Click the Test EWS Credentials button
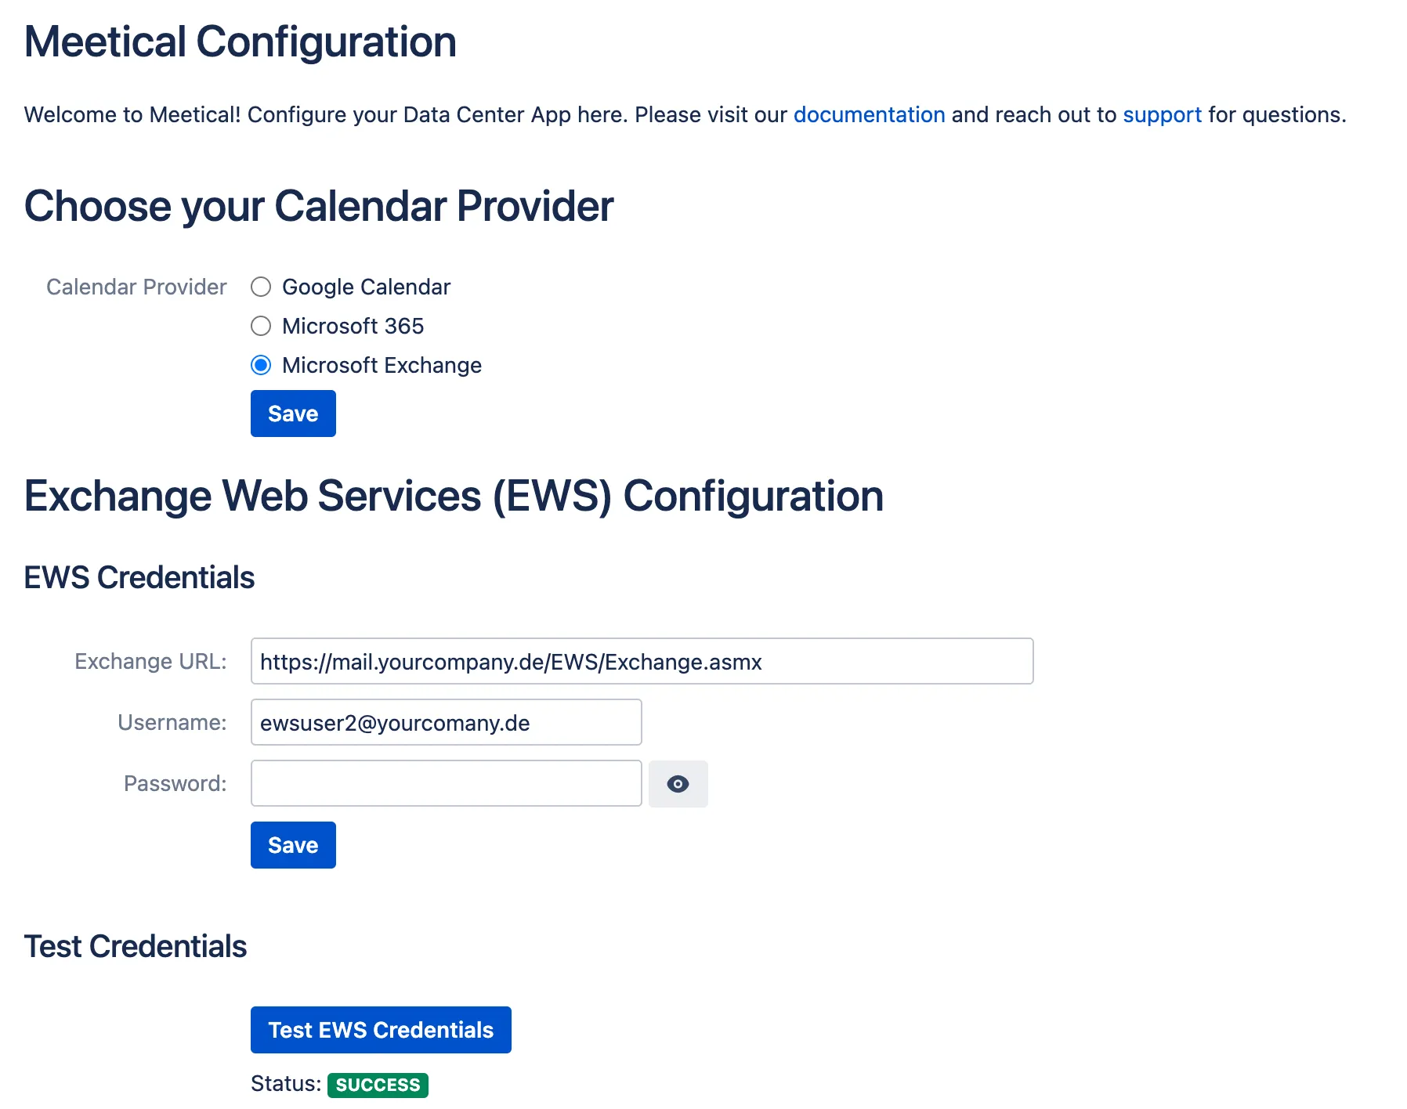Screen dimensions: 1407x1109 tap(381, 1030)
